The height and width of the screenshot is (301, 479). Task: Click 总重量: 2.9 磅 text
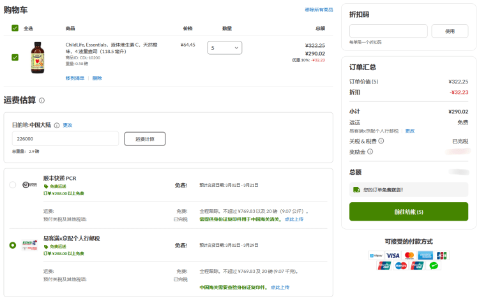(26, 151)
